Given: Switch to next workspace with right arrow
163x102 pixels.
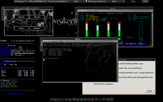Looking at the screenshot, I should [x=27, y=1].
